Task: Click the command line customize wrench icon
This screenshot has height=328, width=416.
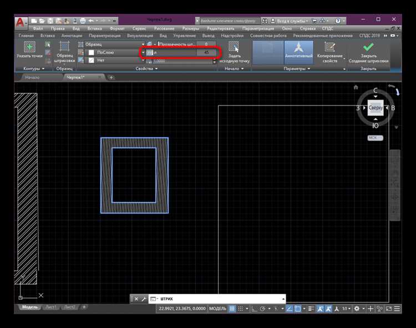Action: coord(144,299)
